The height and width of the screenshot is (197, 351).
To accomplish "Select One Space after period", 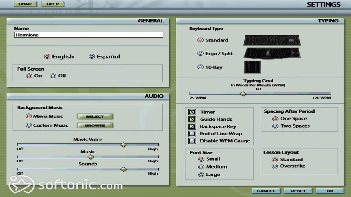I will pos(275,119).
